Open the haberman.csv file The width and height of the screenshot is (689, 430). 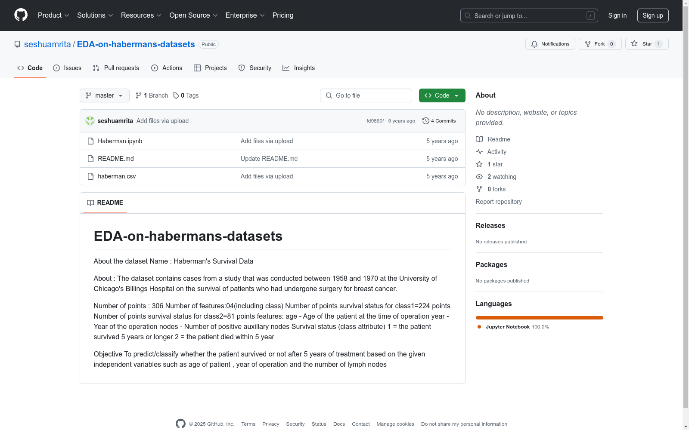117,176
